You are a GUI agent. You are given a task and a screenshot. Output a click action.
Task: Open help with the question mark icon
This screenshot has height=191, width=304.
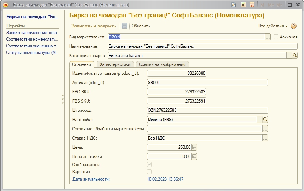[294, 26]
